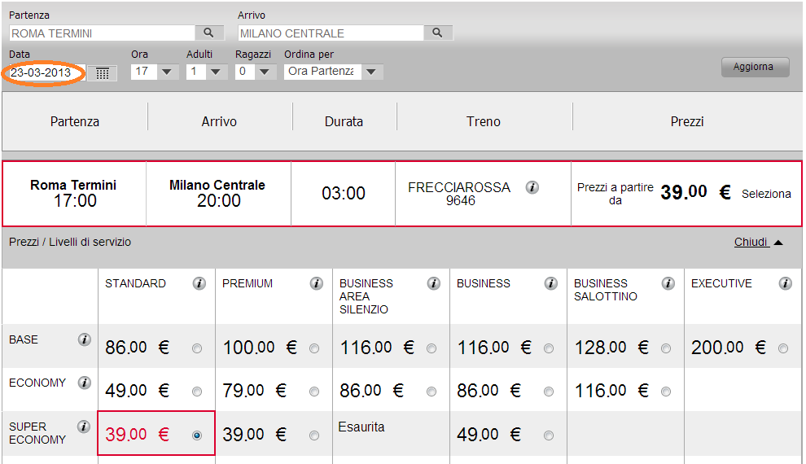Click the Seleziona link for train 9646
This screenshot has height=464, width=806.
click(x=766, y=194)
